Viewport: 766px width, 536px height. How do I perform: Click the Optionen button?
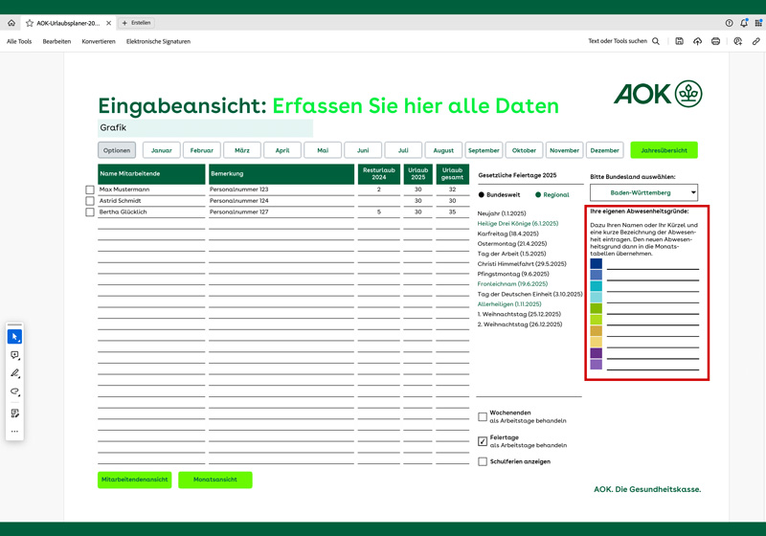coord(117,150)
